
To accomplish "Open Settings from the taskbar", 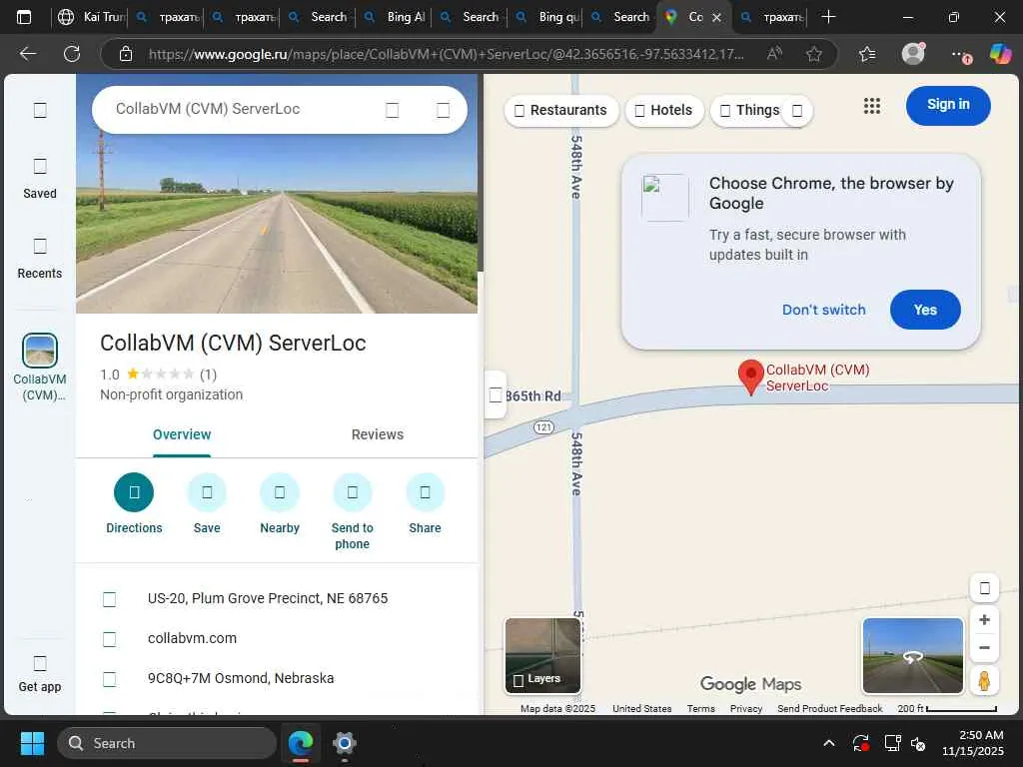I will (x=344, y=743).
